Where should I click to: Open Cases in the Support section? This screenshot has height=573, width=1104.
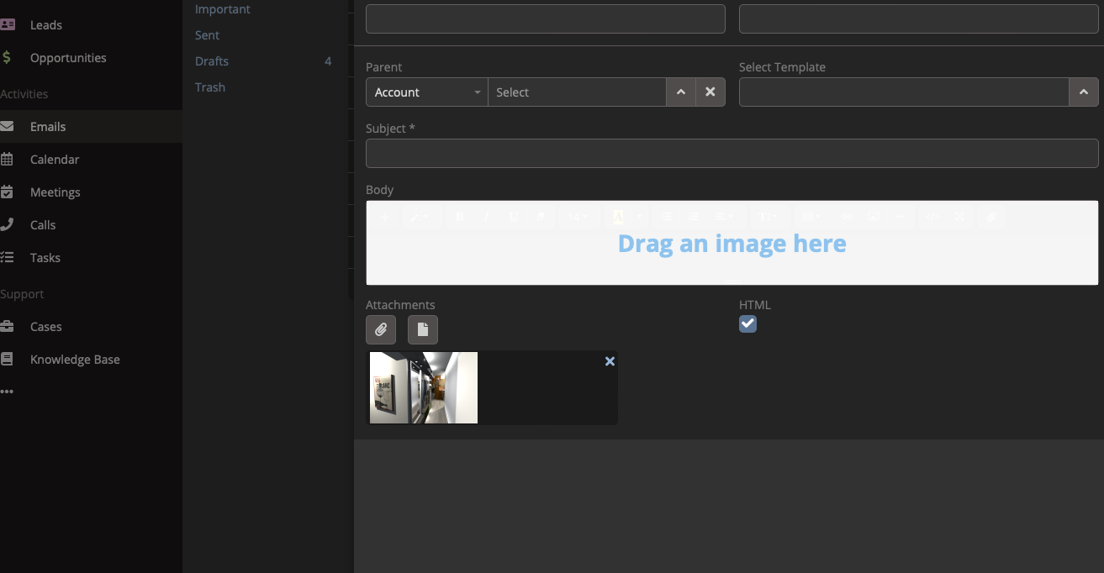pyautogui.click(x=46, y=327)
